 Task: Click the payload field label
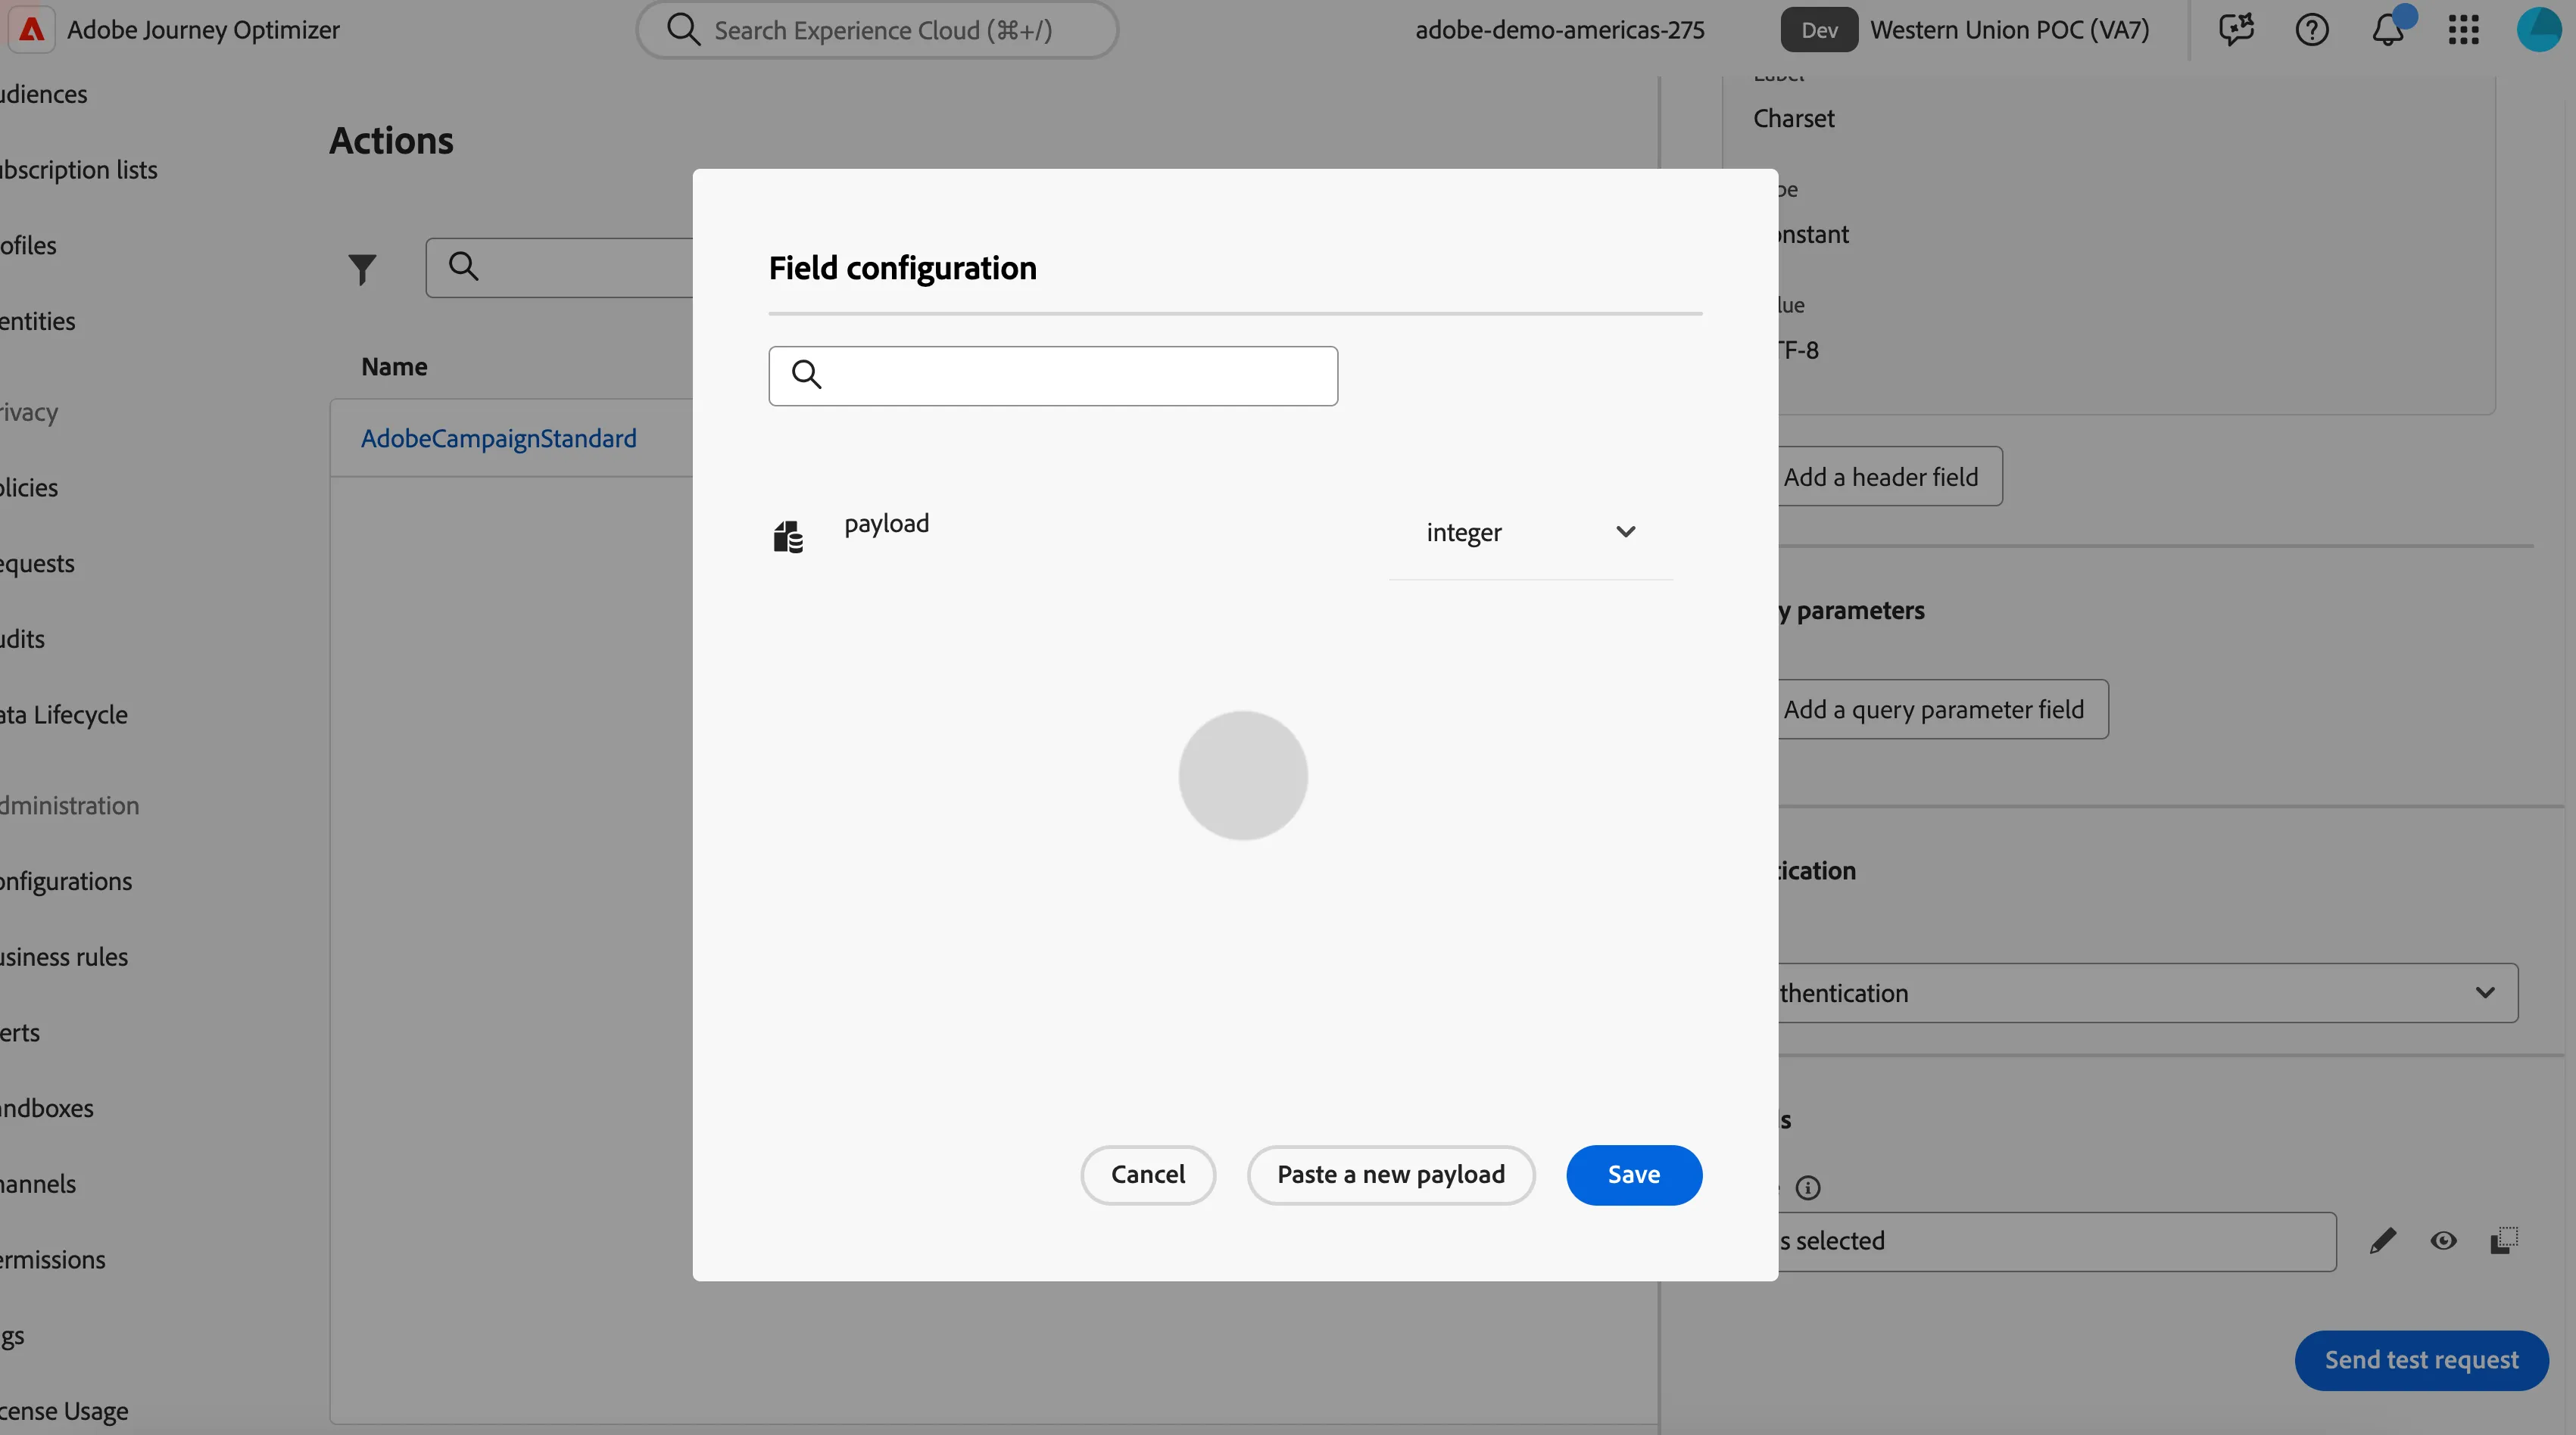(x=887, y=524)
